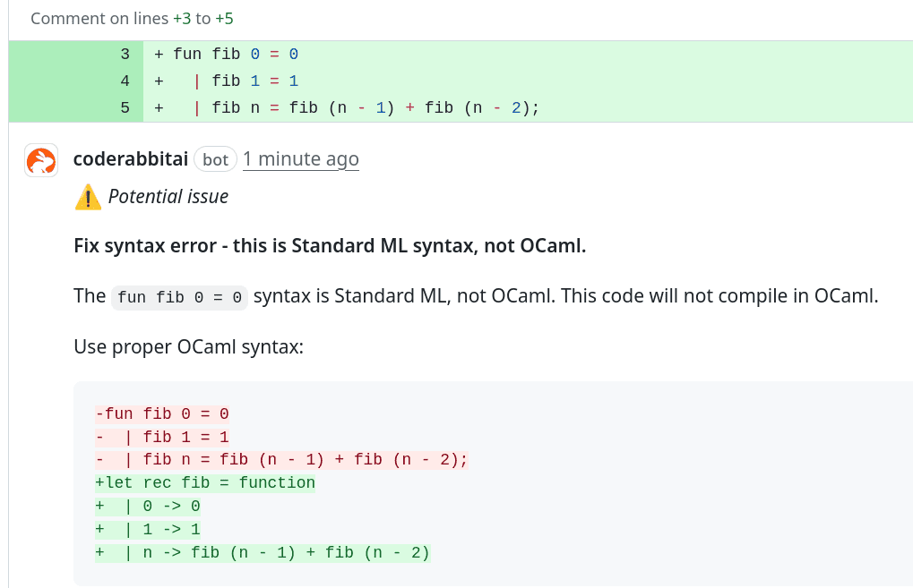Select line number 5 in the diff
This screenshot has width=913, height=588.
pos(123,107)
